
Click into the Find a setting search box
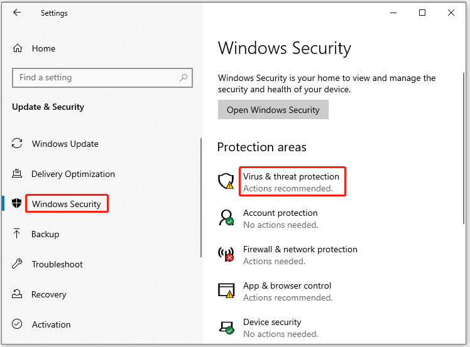point(102,78)
